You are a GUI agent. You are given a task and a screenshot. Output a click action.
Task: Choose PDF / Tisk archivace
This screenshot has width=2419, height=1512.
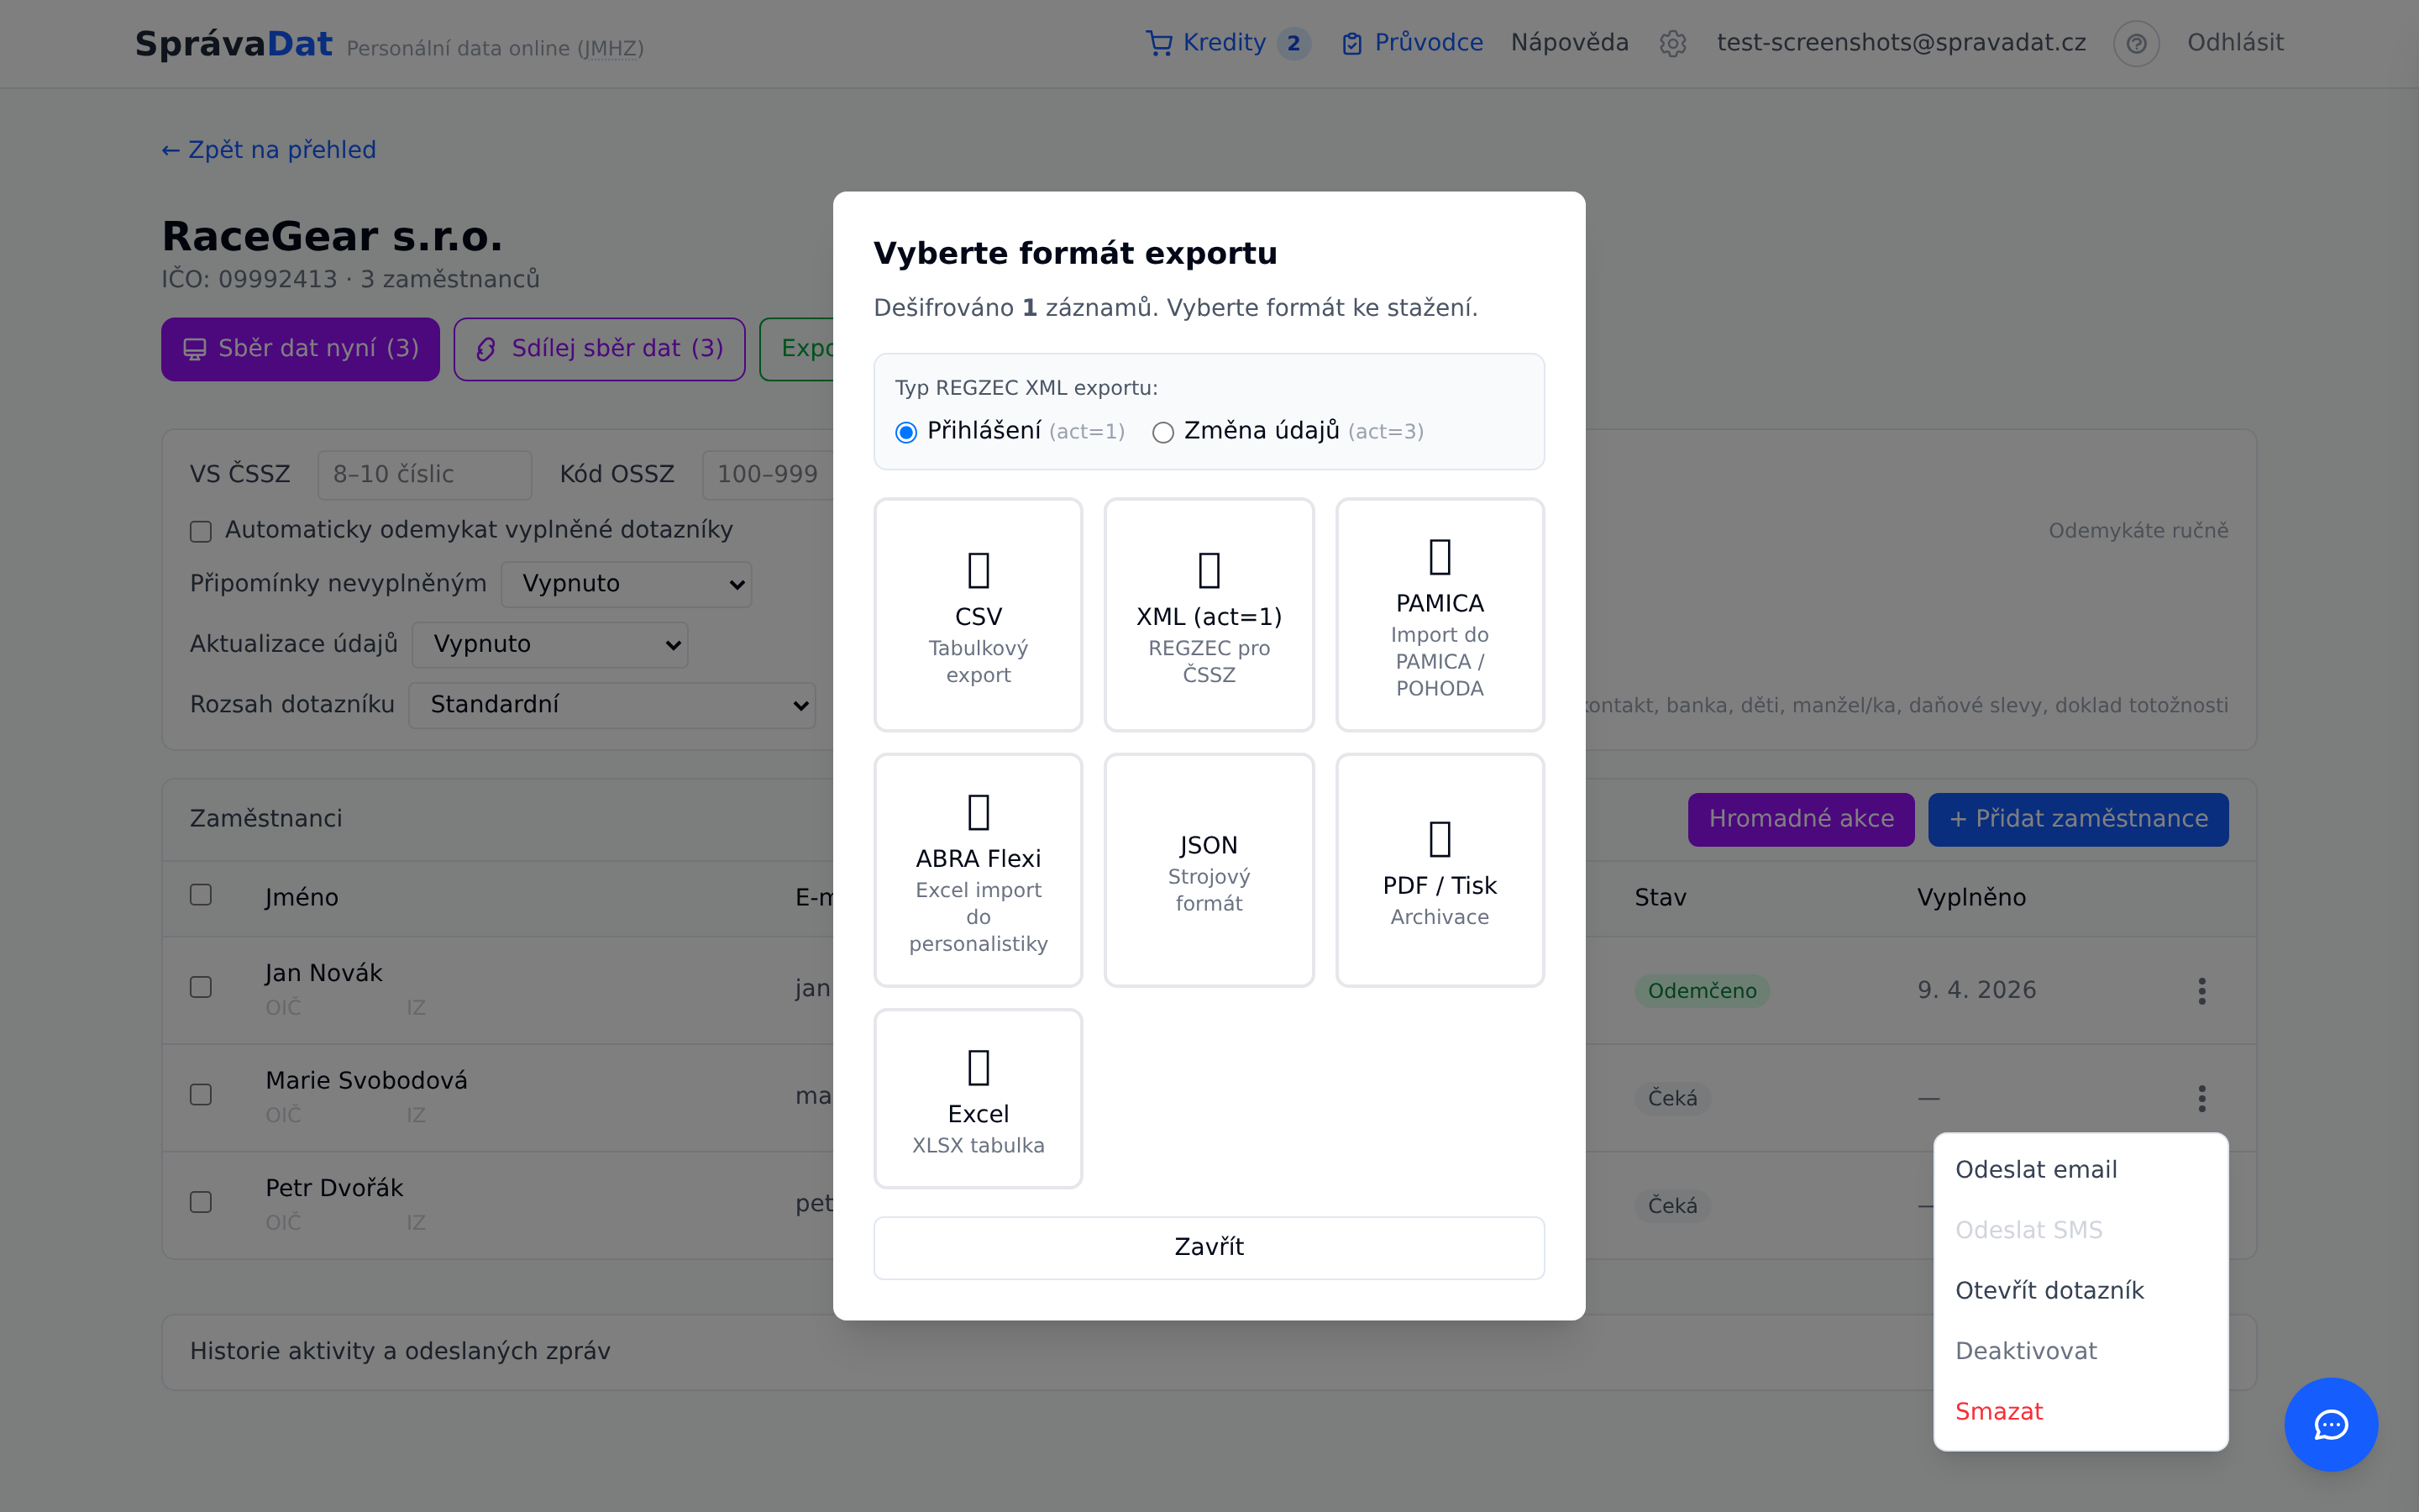point(1440,870)
